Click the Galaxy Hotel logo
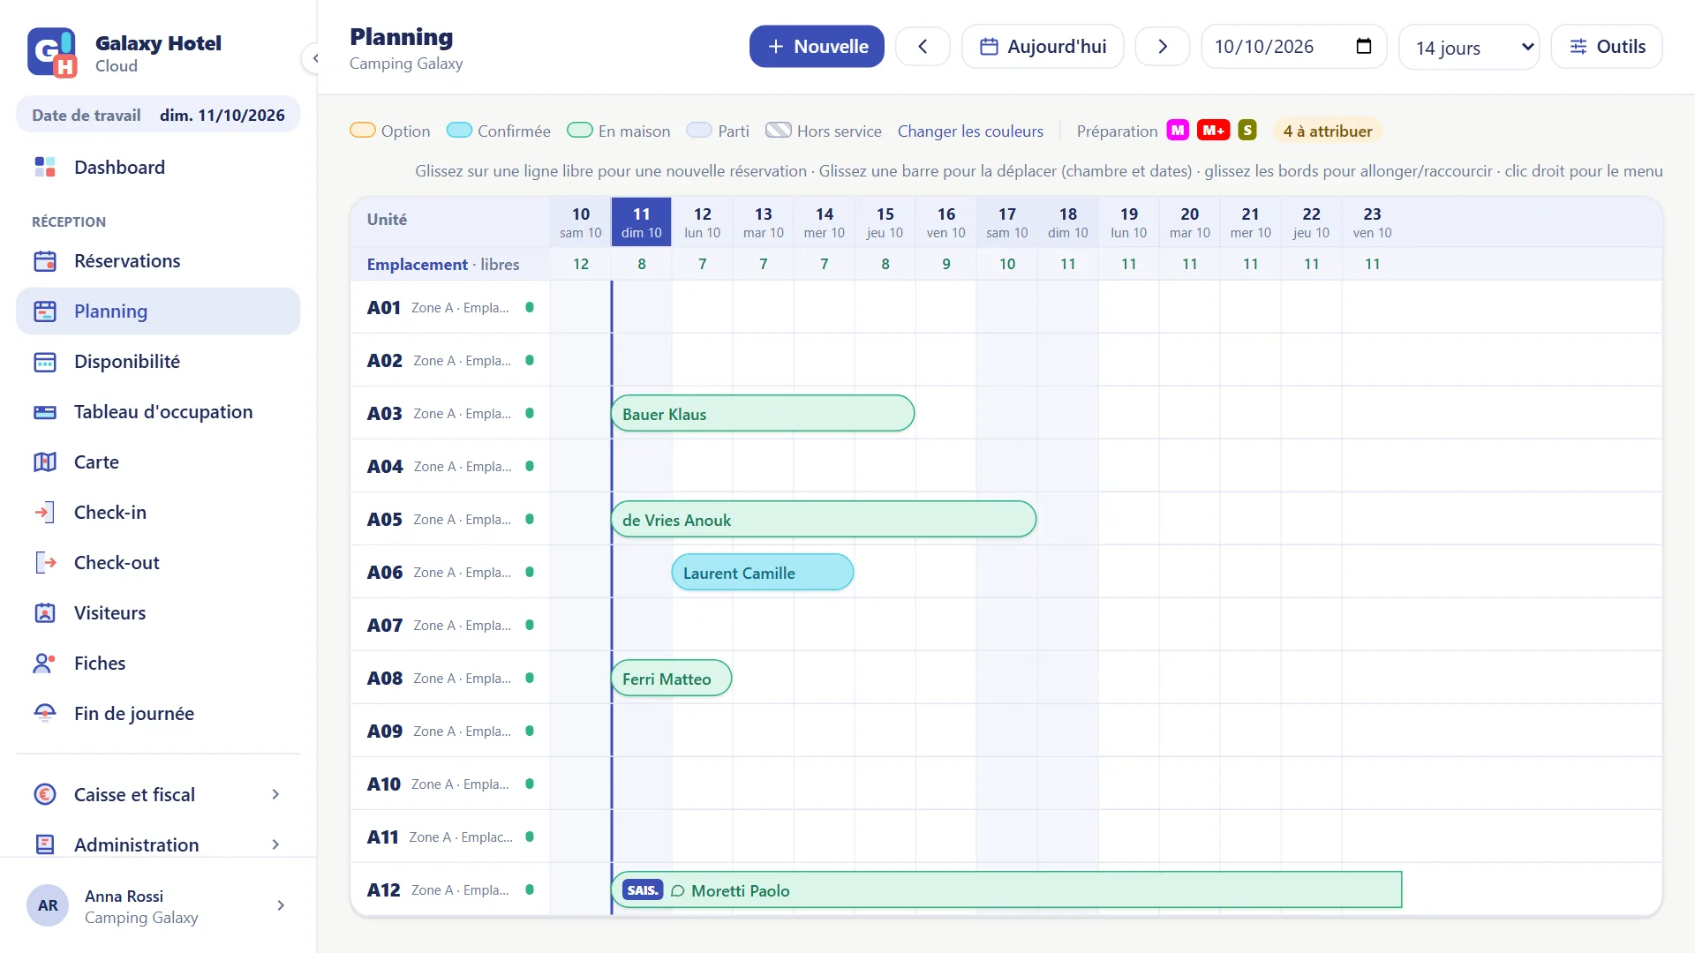 coord(52,52)
